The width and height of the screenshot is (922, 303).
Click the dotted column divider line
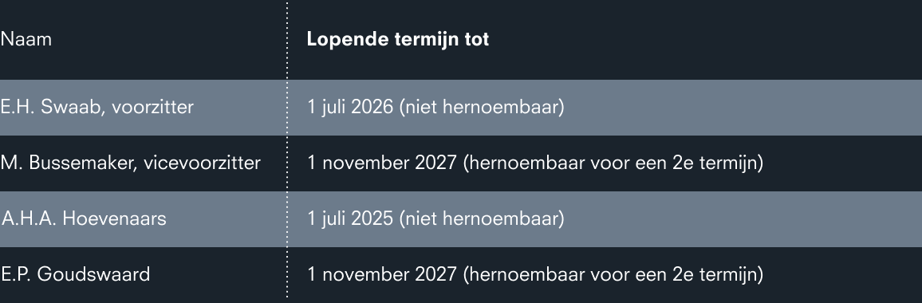[x=287, y=150]
